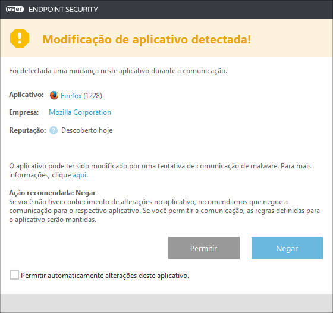The height and width of the screenshot is (313, 333).
Task: Click the Negar button
Action: click(x=287, y=248)
